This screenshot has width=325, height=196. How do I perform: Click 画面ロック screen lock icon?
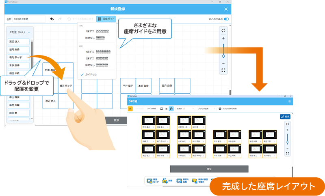153,181
